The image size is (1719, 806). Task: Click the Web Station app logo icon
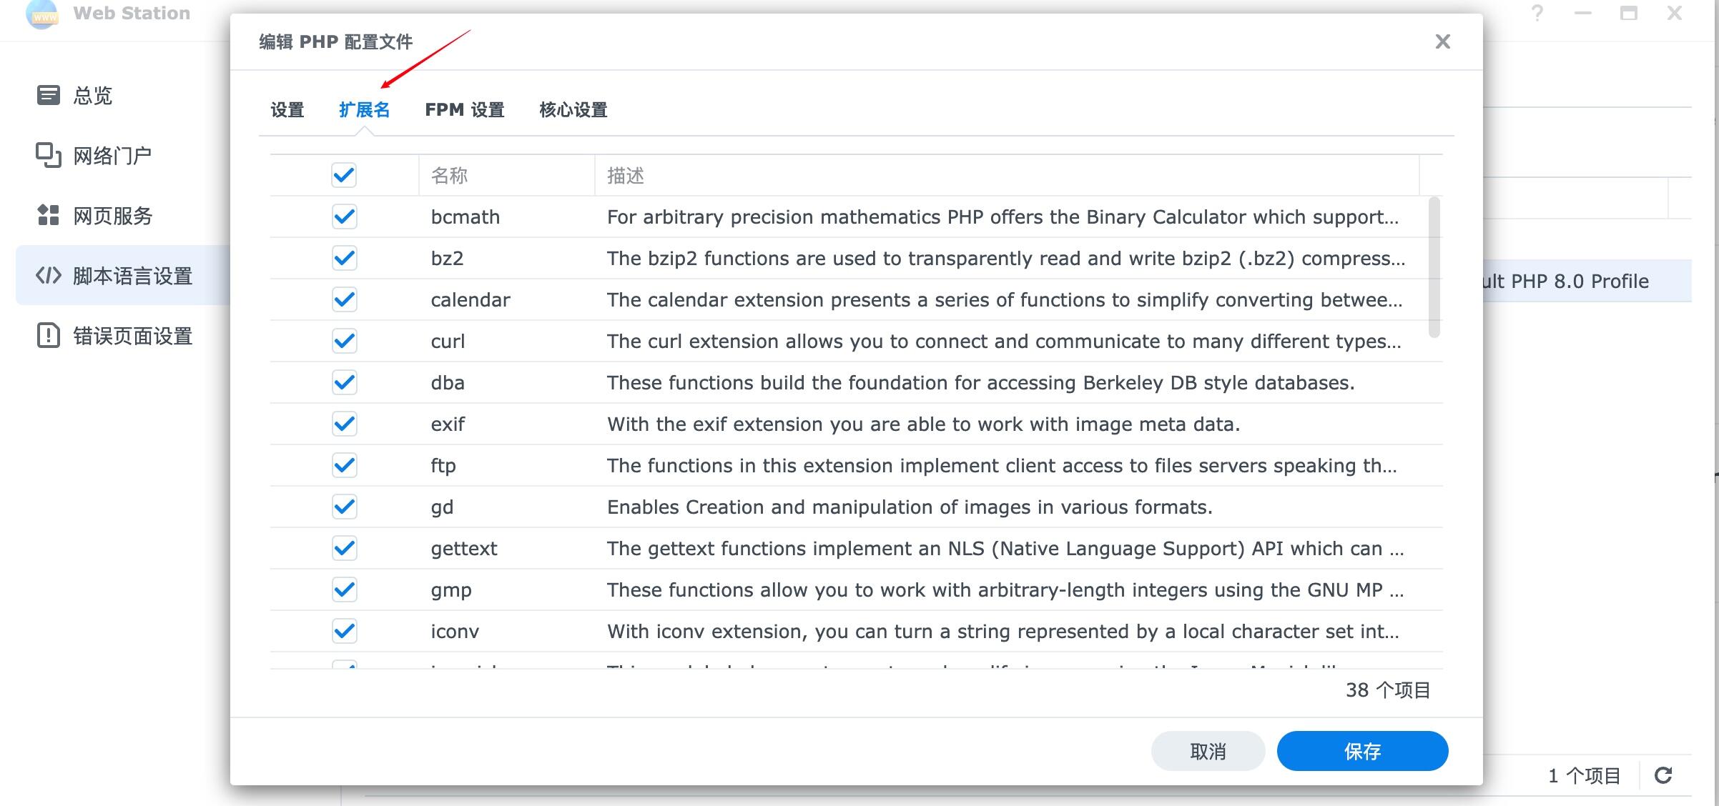41,13
